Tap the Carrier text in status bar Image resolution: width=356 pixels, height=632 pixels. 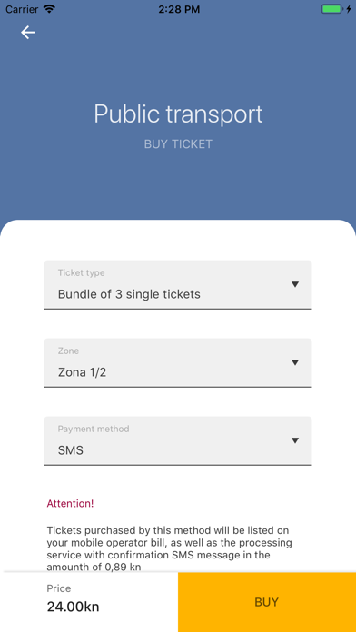point(22,9)
